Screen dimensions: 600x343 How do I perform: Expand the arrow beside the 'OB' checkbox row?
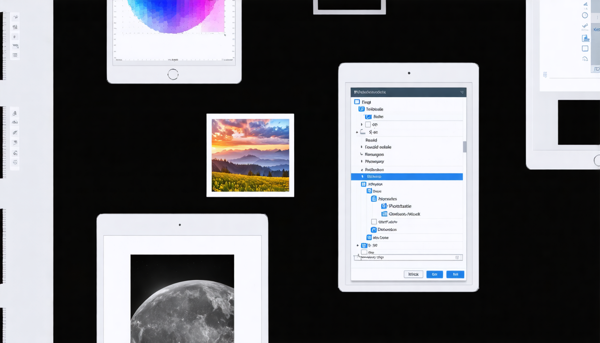tap(362, 125)
